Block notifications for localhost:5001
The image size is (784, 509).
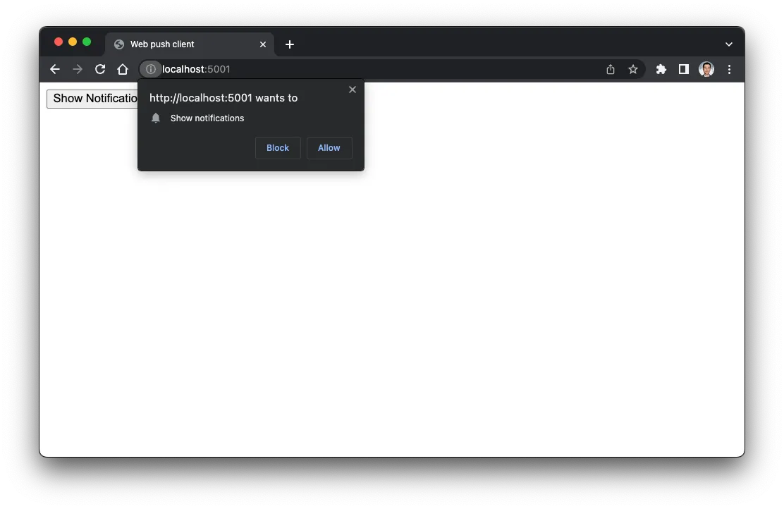278,148
